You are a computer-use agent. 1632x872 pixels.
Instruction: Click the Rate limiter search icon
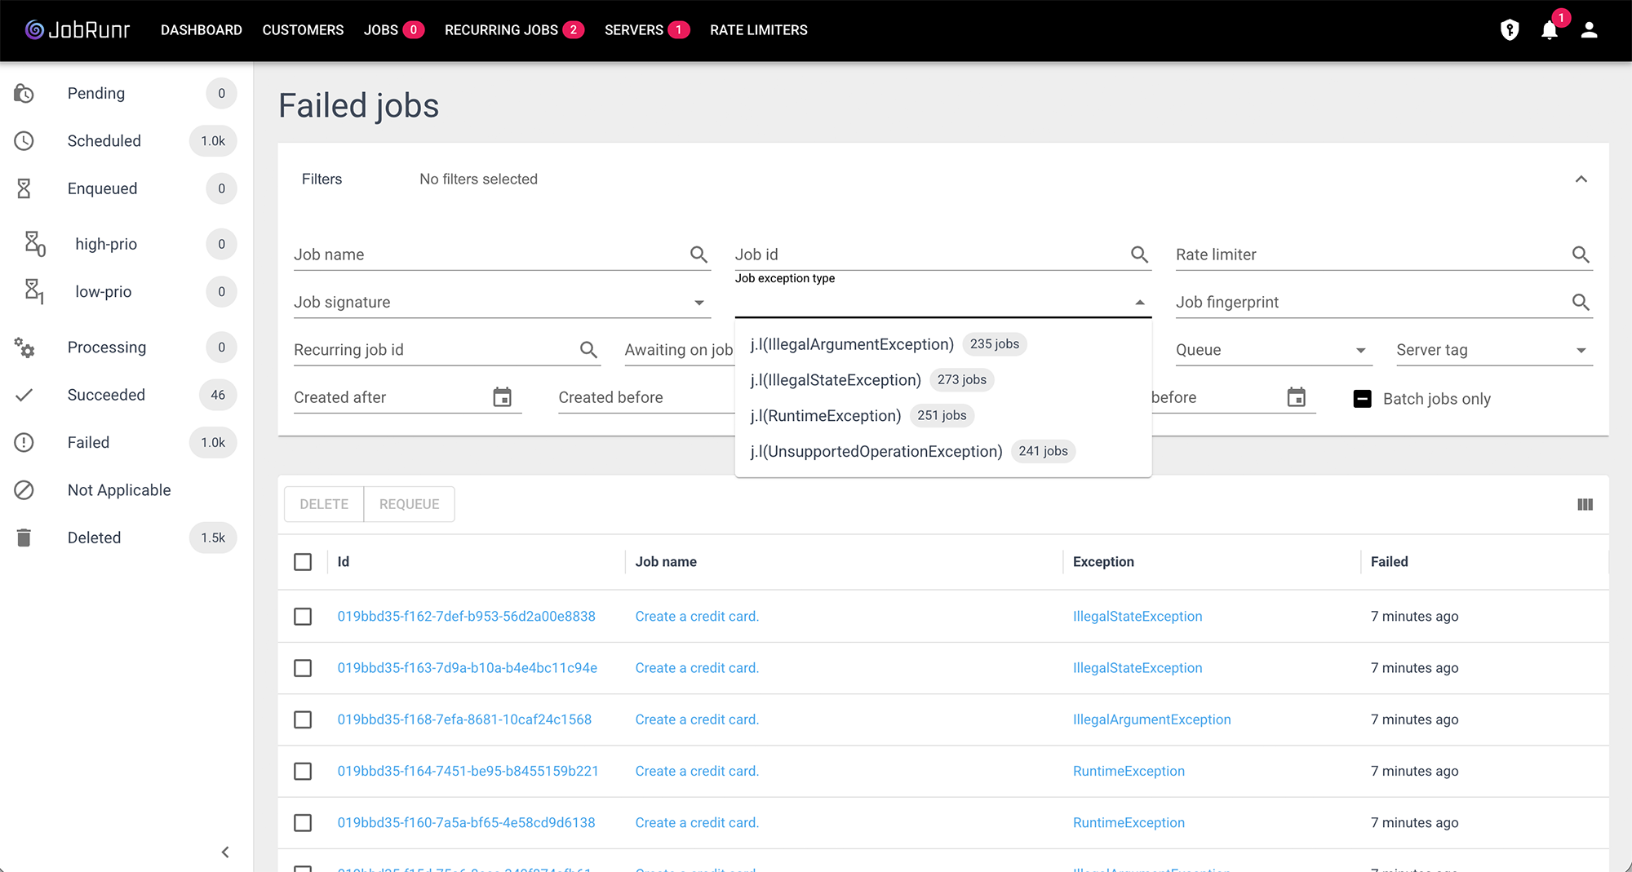pos(1580,255)
